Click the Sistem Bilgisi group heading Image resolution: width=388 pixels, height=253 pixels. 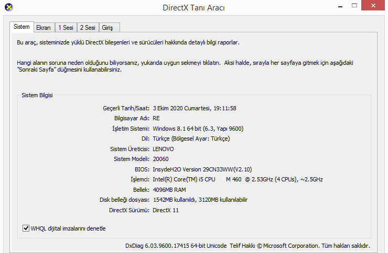(37, 95)
